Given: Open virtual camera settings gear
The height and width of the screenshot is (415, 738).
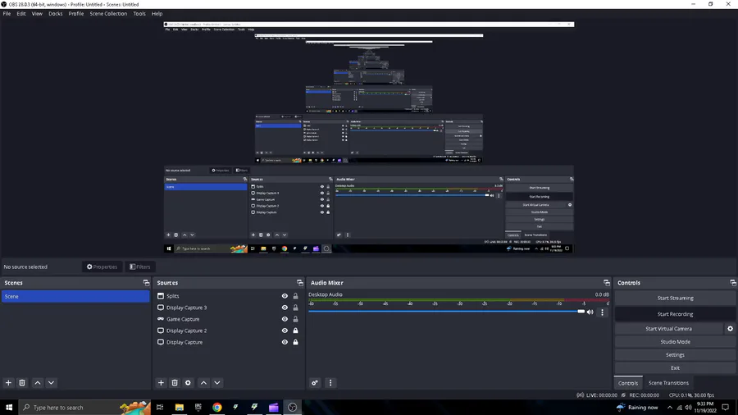Looking at the screenshot, I should [x=730, y=329].
